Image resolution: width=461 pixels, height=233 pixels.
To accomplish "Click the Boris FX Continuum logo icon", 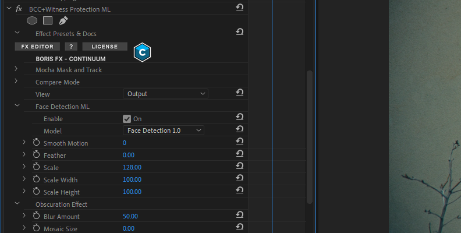I will [x=142, y=52].
